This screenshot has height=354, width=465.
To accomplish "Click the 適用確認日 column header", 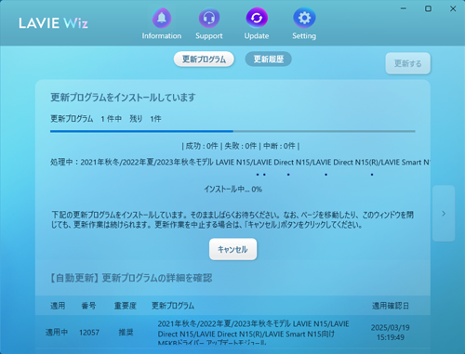I will [391, 306].
